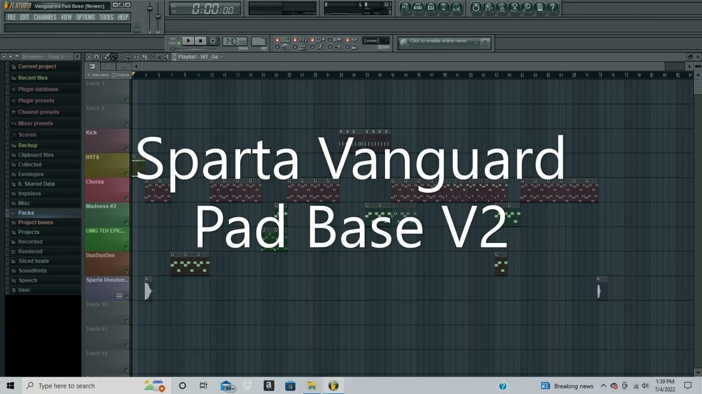Click the Stop button

(200, 40)
